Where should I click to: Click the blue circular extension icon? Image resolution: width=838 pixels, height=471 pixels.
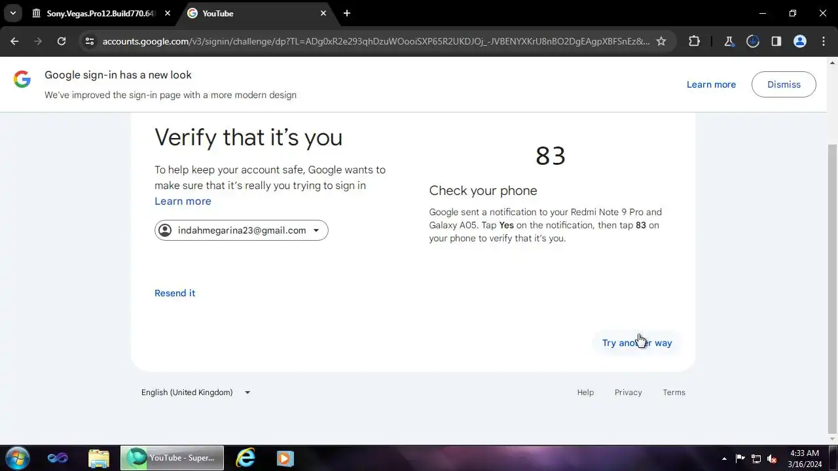point(753,41)
